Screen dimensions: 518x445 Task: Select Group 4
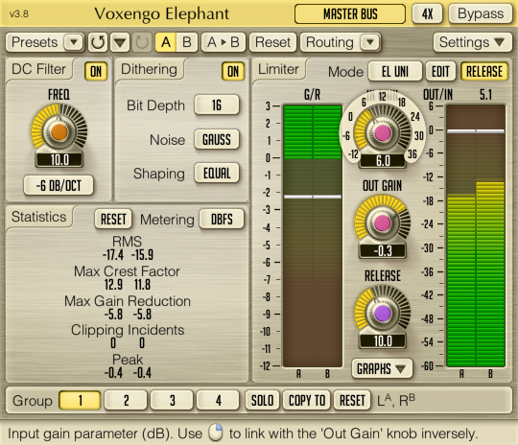(x=218, y=400)
